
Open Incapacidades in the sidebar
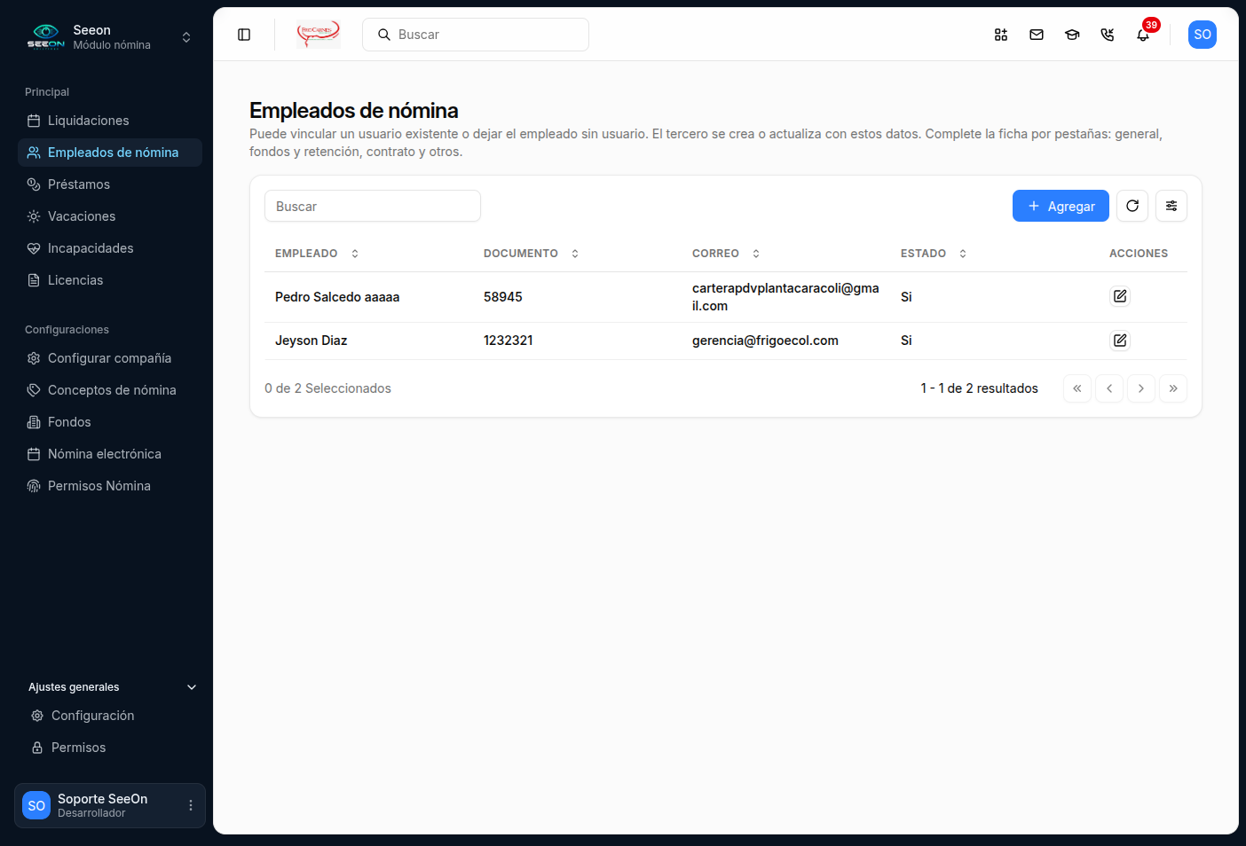(x=110, y=248)
